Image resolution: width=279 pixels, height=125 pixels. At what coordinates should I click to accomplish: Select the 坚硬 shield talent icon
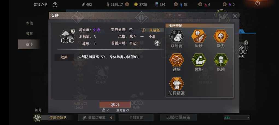tap(199, 36)
